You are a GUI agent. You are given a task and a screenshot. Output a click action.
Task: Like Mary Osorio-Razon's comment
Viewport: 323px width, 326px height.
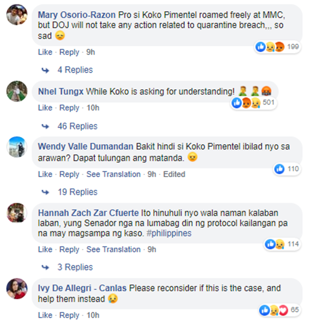click(x=45, y=52)
